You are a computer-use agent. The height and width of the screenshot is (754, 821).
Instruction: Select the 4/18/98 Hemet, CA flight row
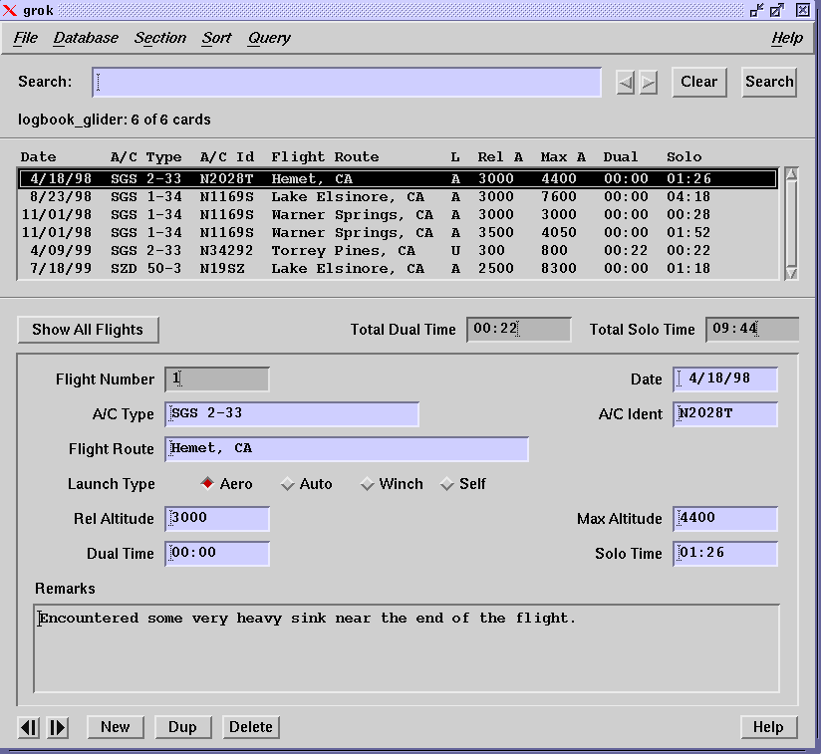[398, 179]
